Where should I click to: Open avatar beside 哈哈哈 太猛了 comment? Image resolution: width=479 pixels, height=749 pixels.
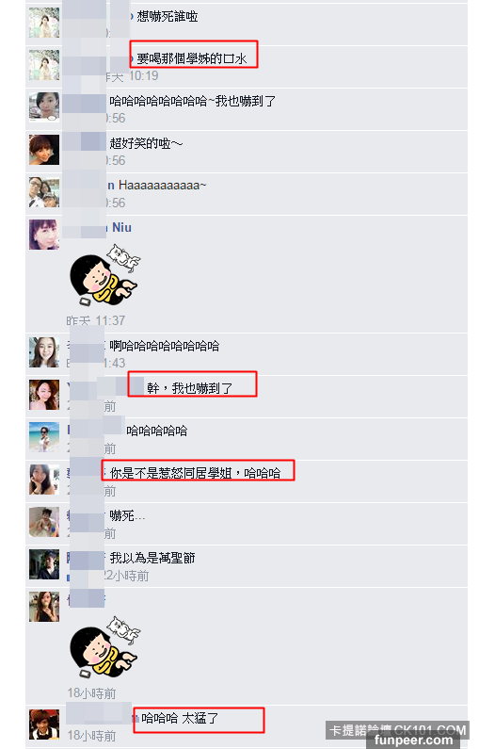pyautogui.click(x=44, y=725)
